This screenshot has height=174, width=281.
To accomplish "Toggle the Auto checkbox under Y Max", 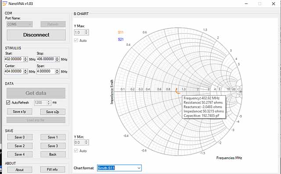I will click(x=76, y=40).
